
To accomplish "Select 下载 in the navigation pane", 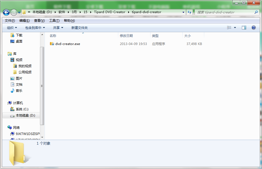I will pos(19,35).
